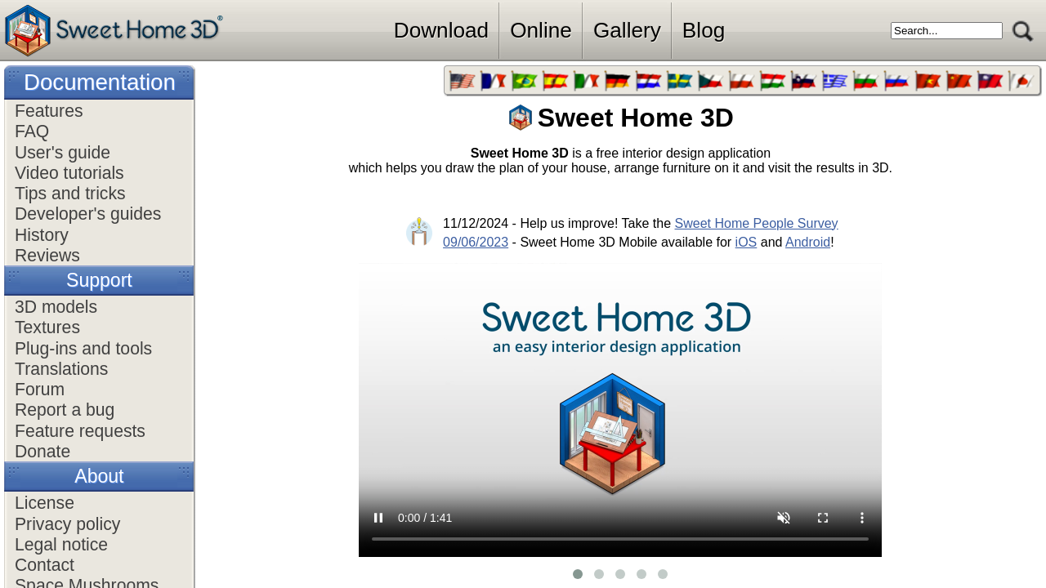This screenshot has width=1046, height=588.
Task: Show the first carousel slide
Action: [578, 574]
